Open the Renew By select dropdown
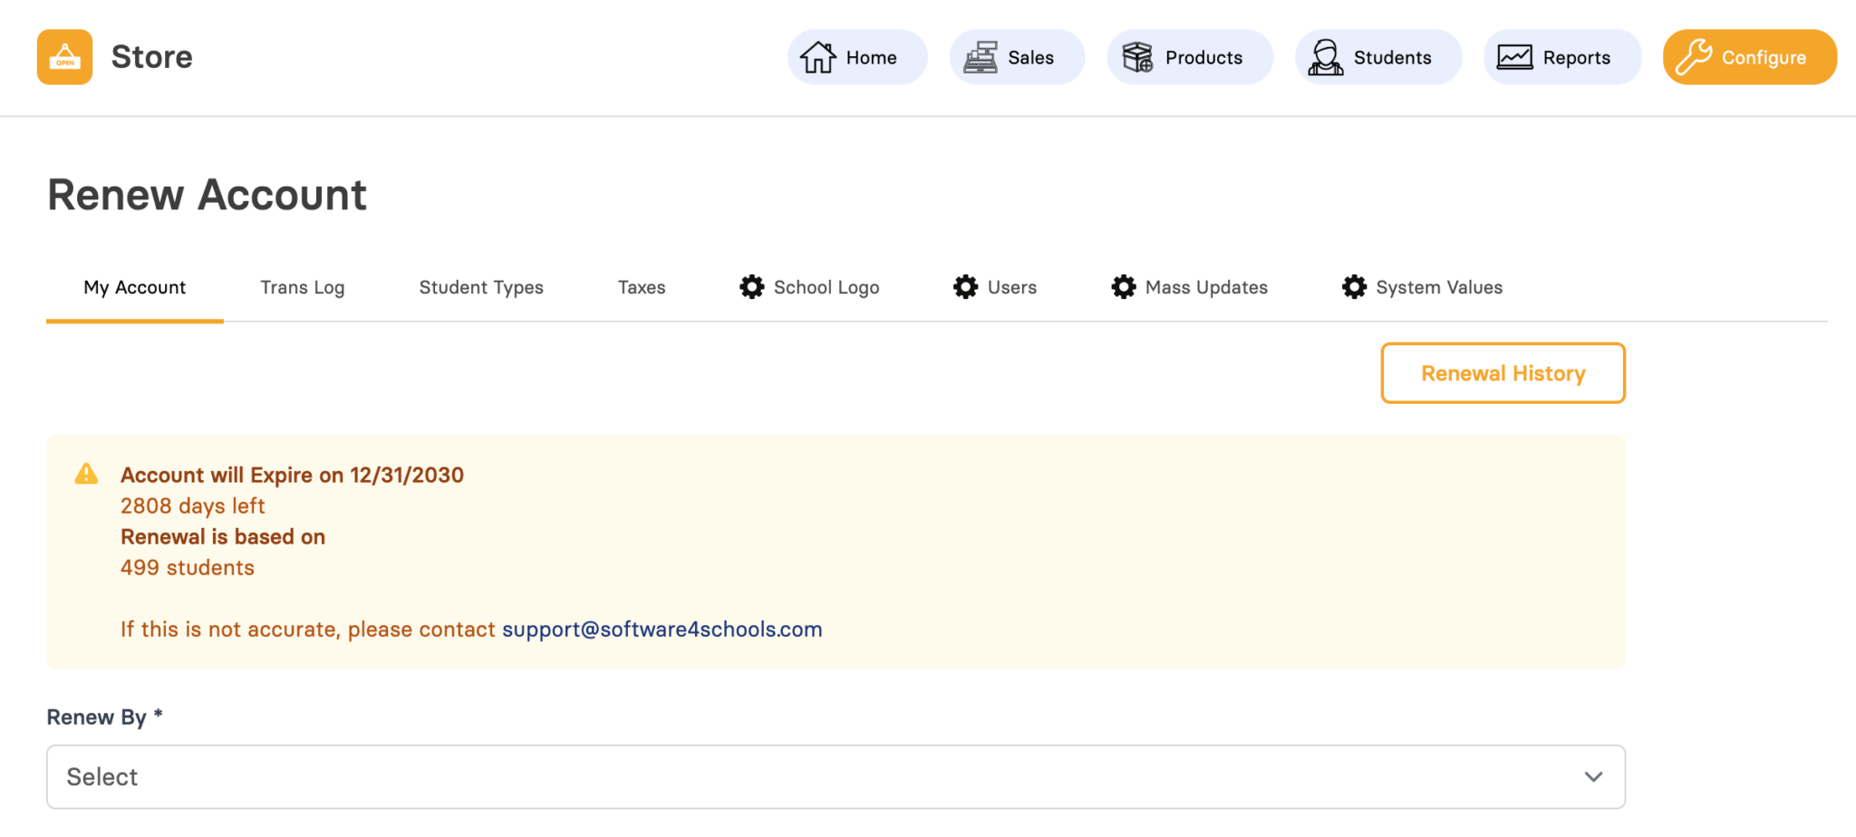The height and width of the screenshot is (837, 1856). click(836, 777)
